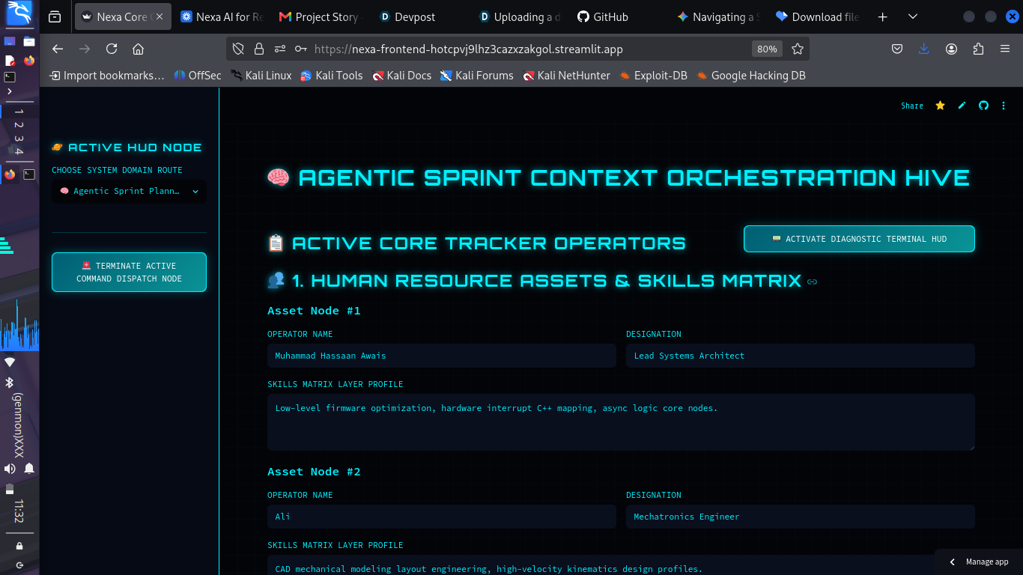Switch to Uploading a d tab
The height and width of the screenshot is (575, 1023).
(x=519, y=16)
